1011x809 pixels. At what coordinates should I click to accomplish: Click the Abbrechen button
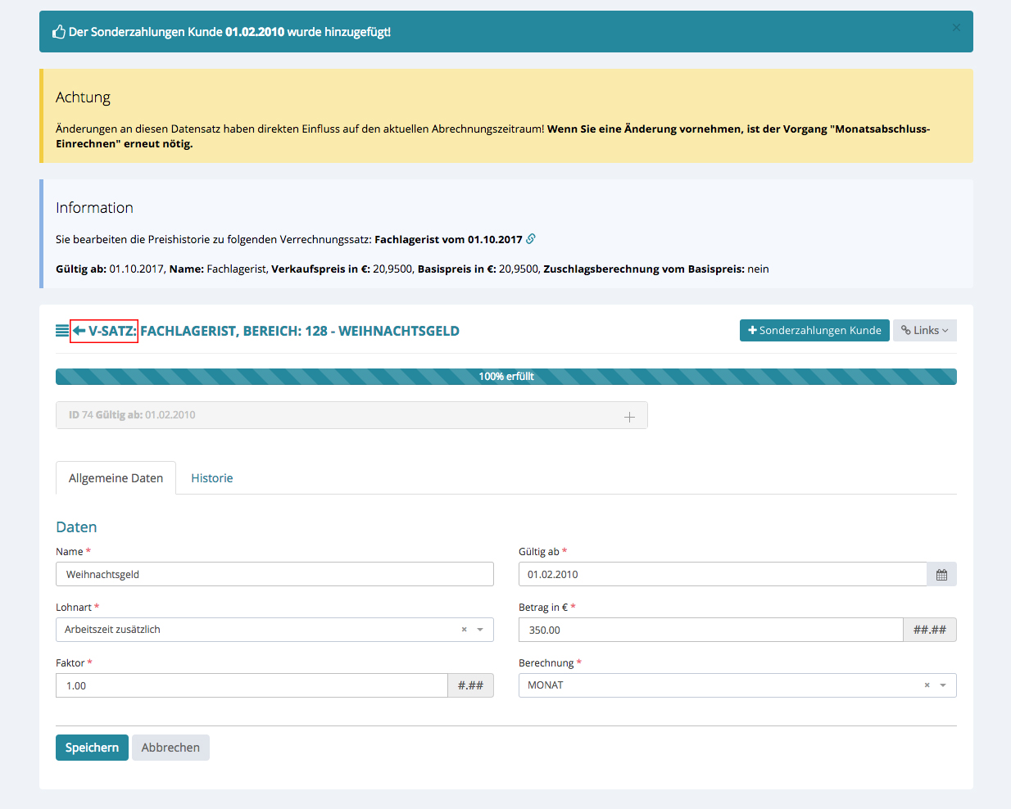click(x=170, y=748)
